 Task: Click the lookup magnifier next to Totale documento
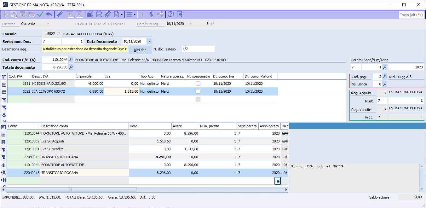pyautogui.click(x=71, y=67)
